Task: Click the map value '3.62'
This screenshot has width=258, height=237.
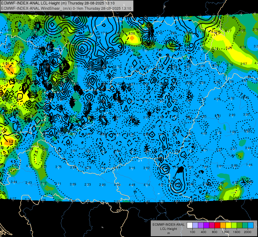Action: click(147, 168)
